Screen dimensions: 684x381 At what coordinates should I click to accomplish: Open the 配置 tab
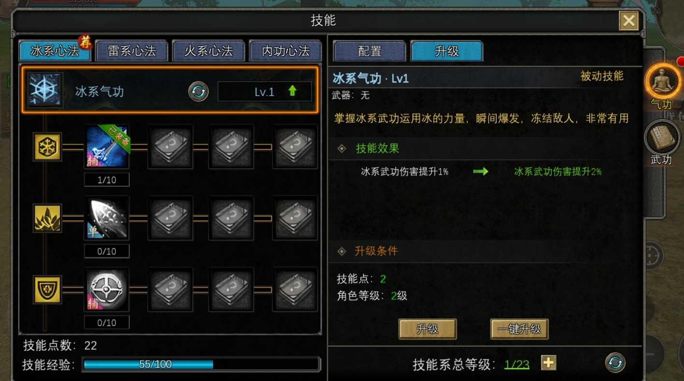pos(370,51)
